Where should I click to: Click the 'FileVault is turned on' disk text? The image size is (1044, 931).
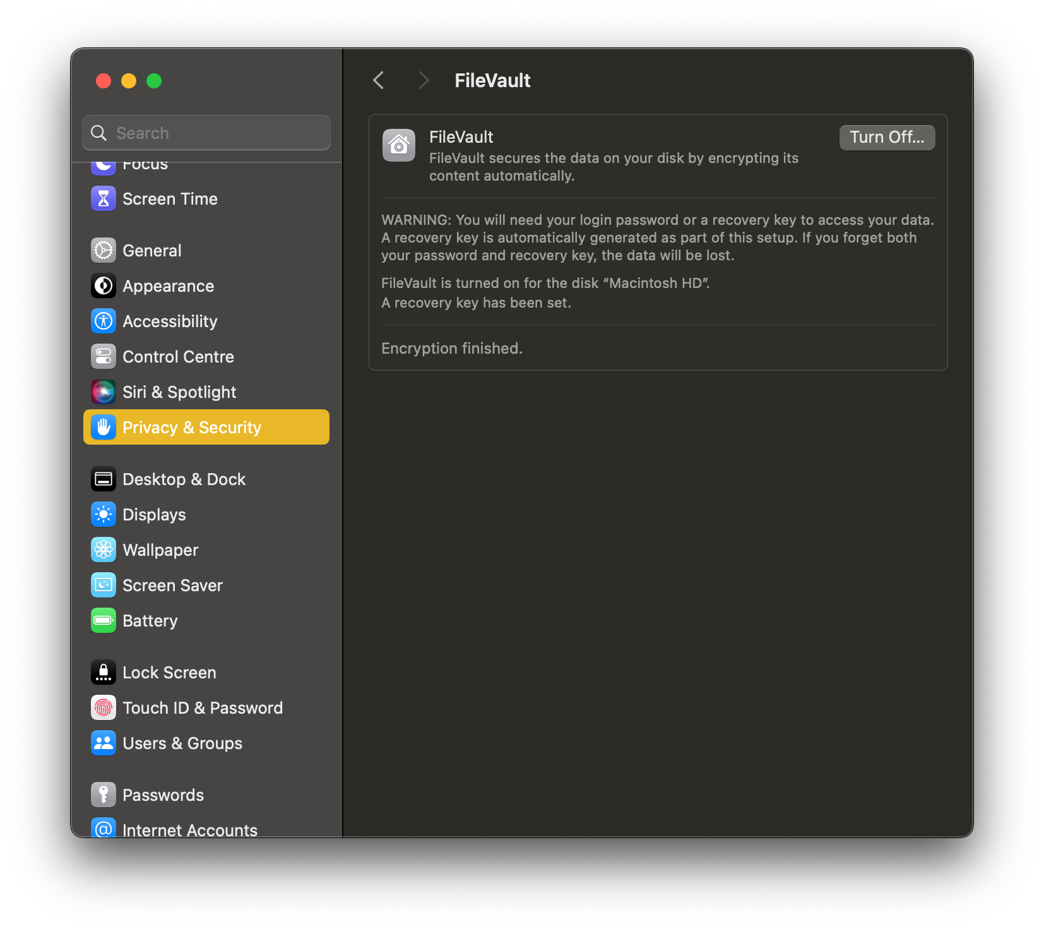545,283
